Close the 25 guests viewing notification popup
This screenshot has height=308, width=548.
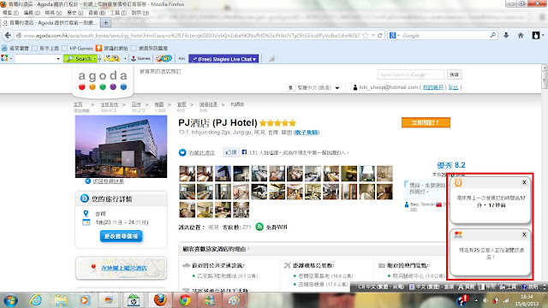point(524,234)
